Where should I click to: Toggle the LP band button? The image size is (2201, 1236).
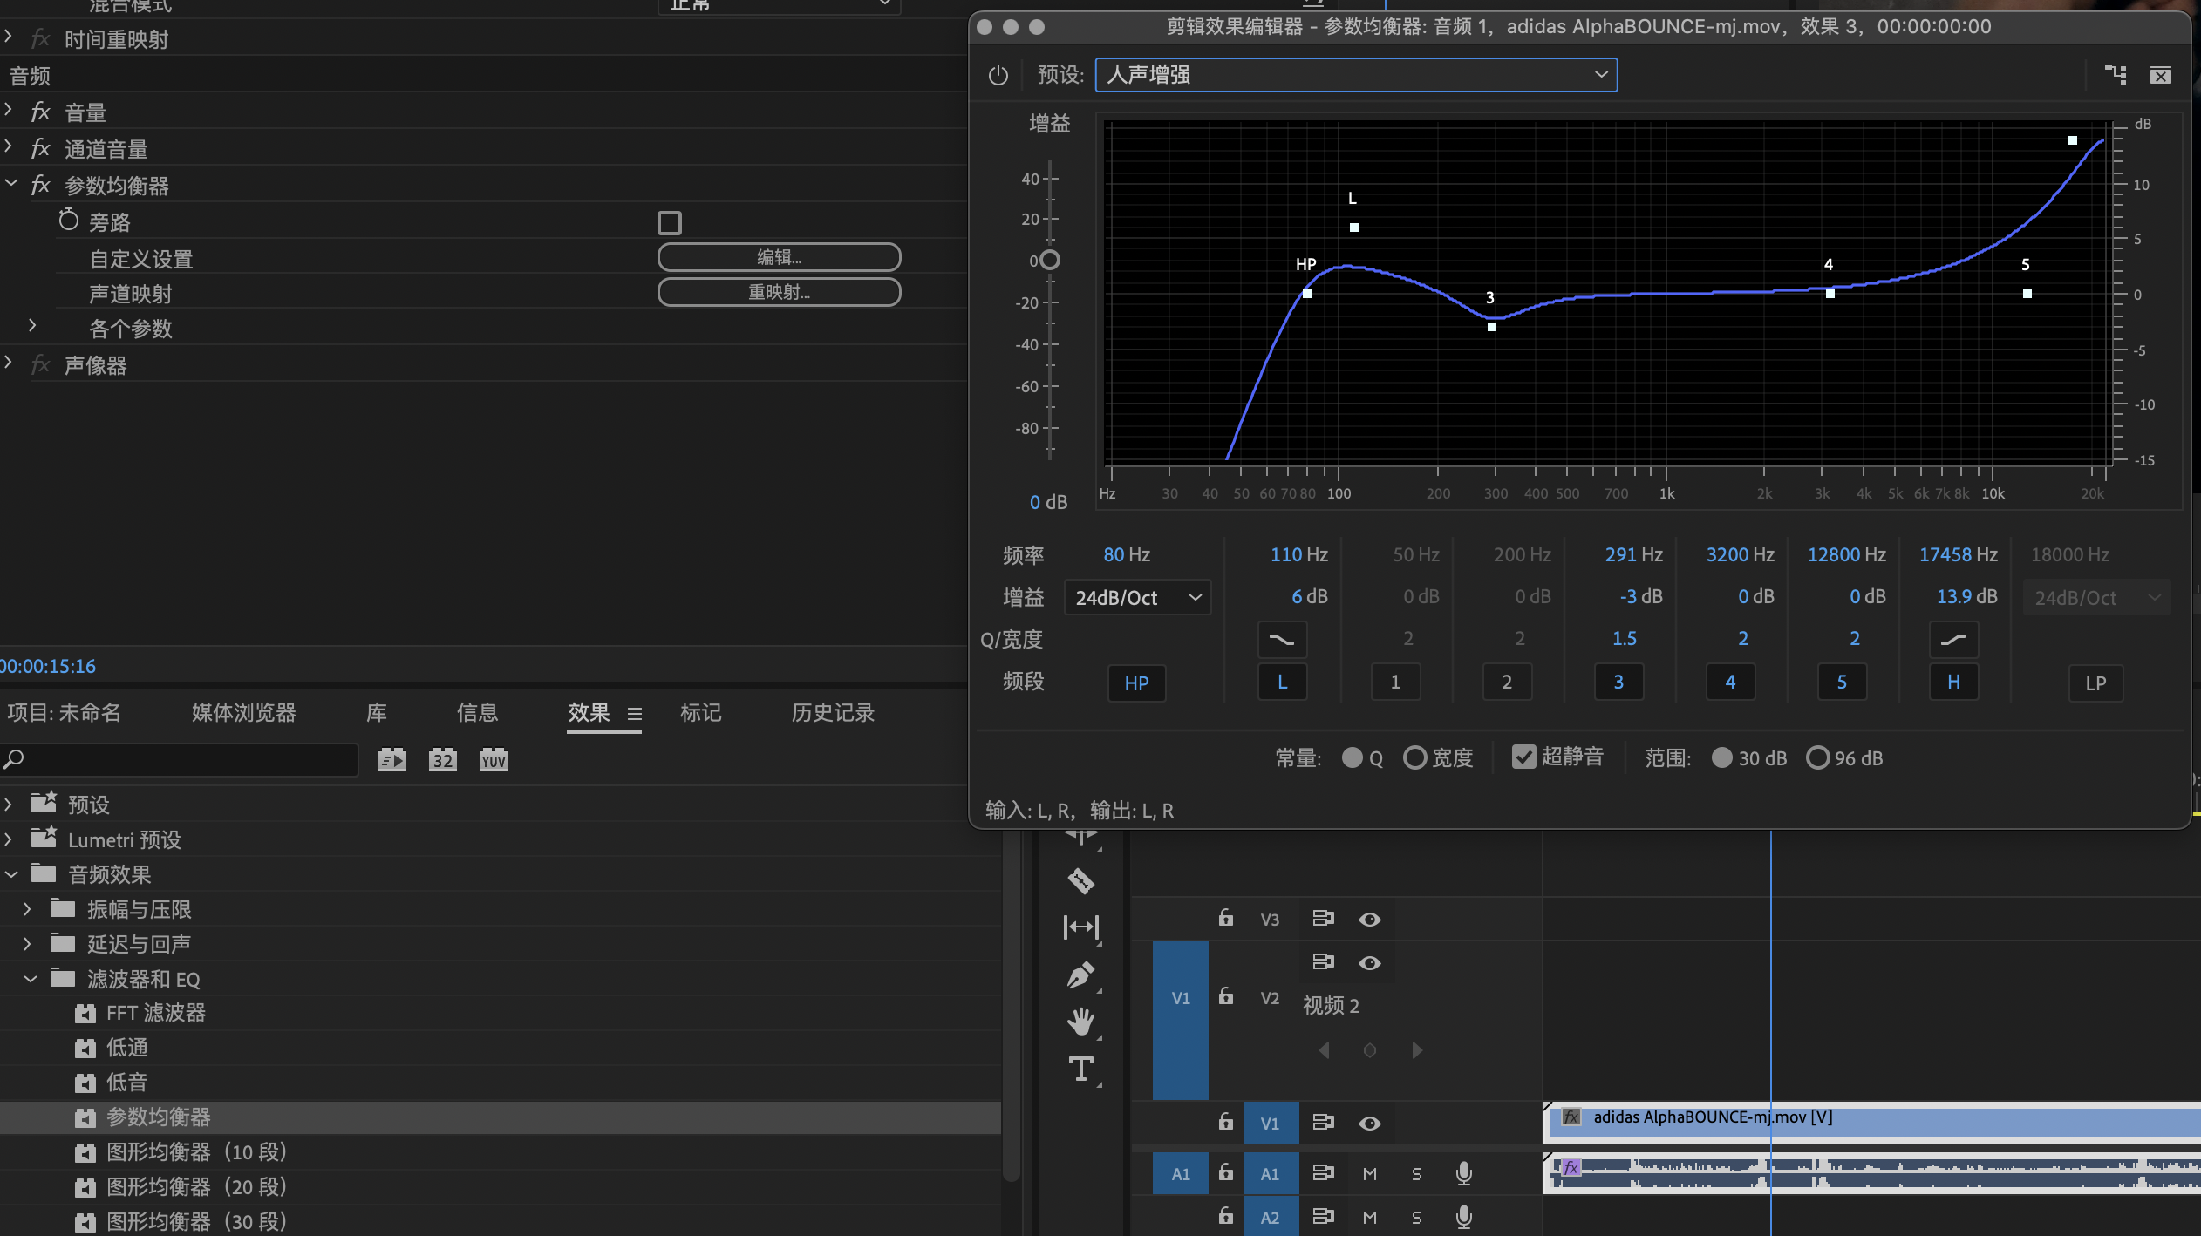click(2095, 683)
